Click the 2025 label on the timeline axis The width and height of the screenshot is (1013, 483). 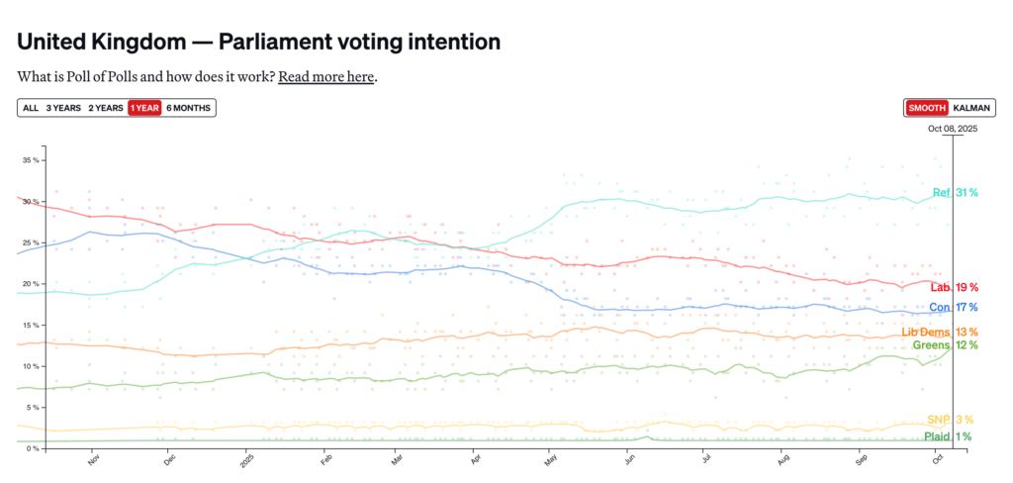(x=246, y=461)
